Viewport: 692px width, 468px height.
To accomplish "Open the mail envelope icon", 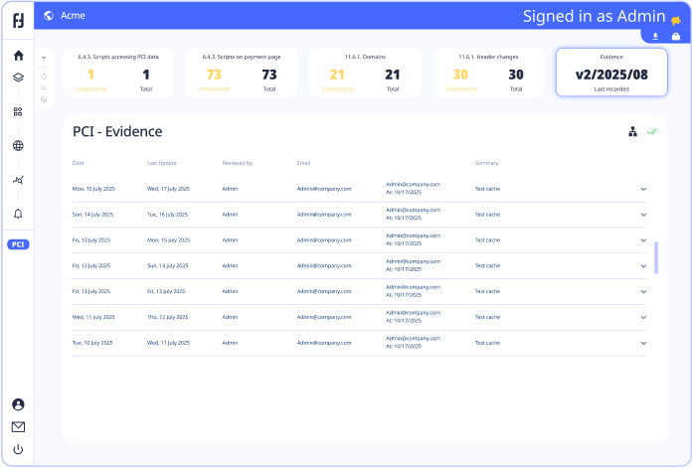I will pos(18,427).
